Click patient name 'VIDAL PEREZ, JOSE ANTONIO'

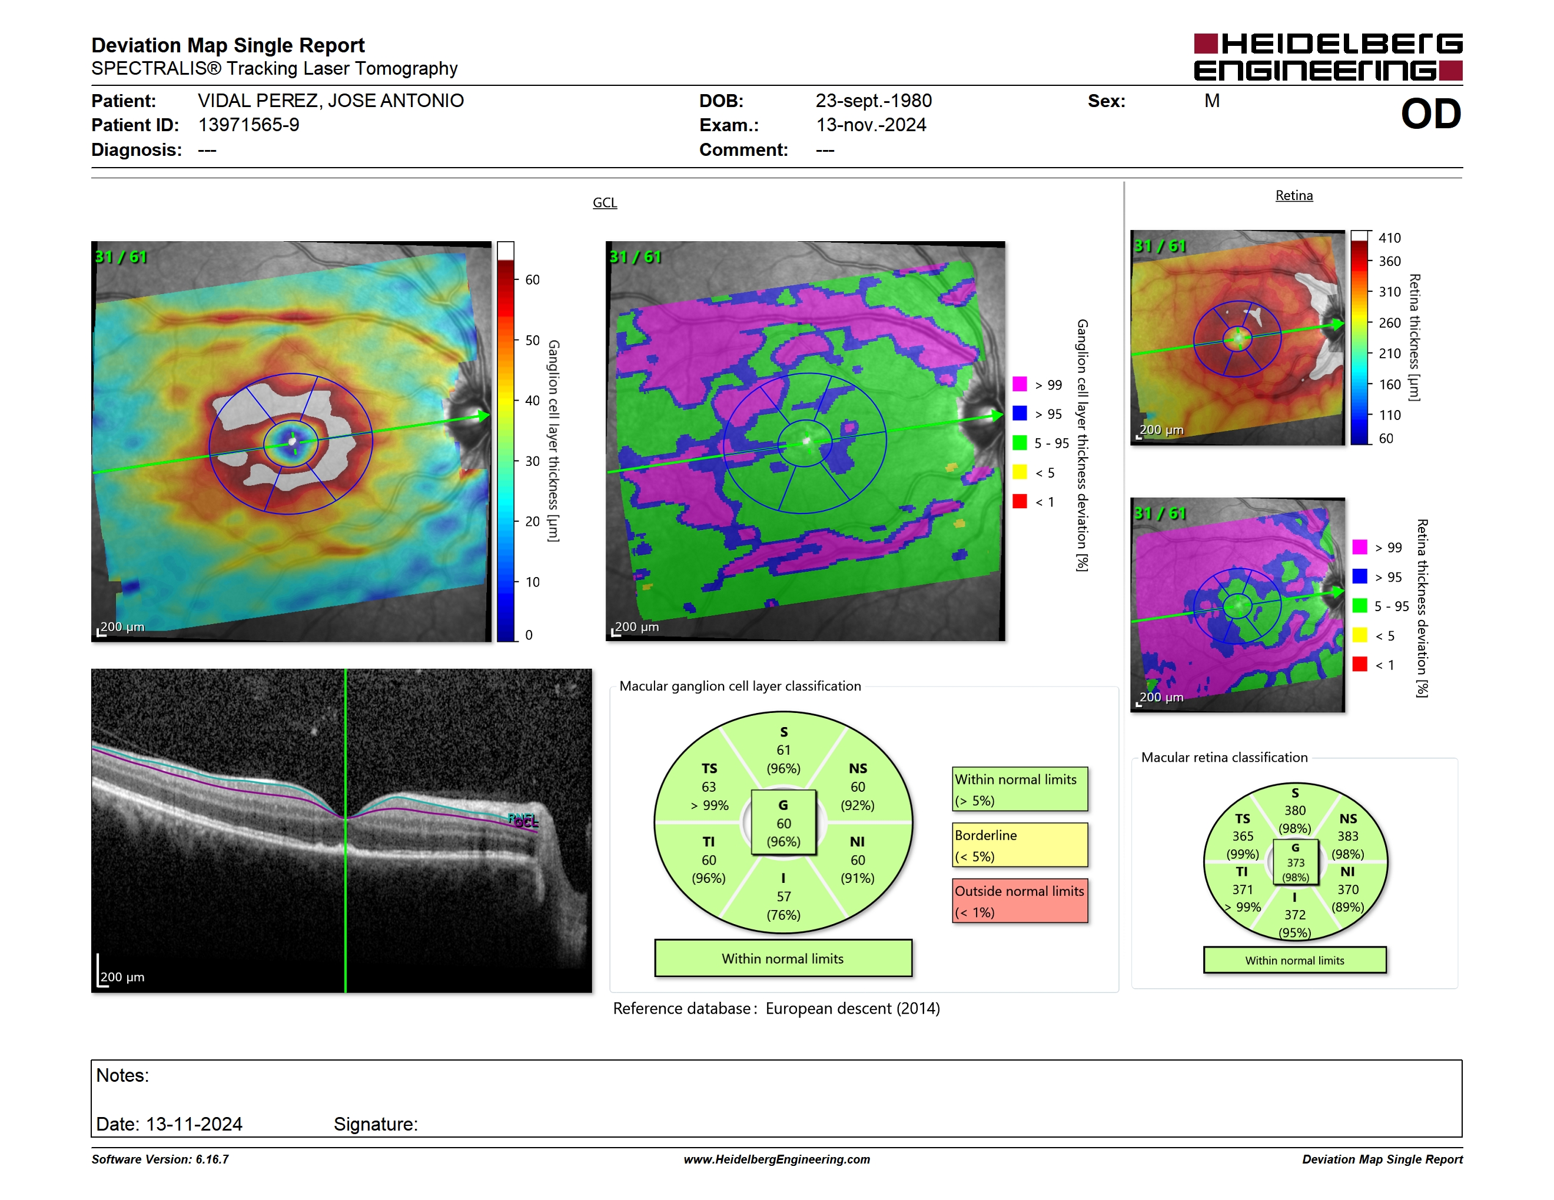[x=331, y=101]
